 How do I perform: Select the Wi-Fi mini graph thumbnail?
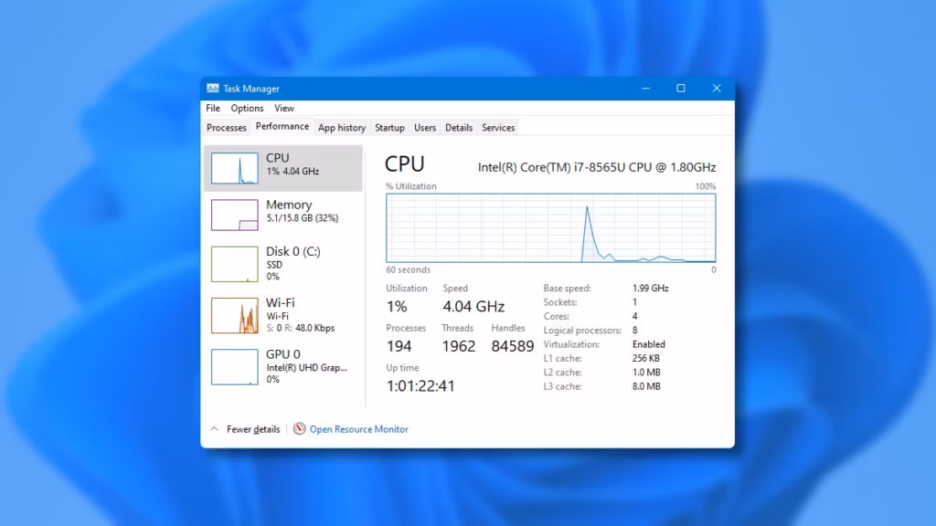235,315
